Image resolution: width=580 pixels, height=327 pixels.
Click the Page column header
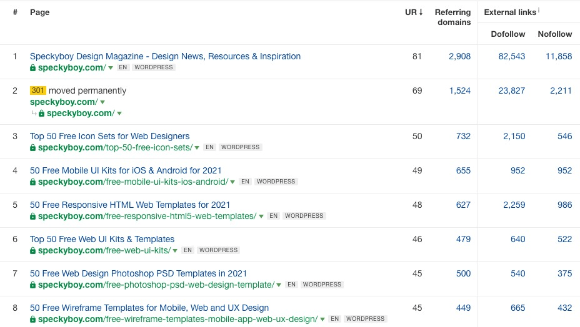(39, 12)
